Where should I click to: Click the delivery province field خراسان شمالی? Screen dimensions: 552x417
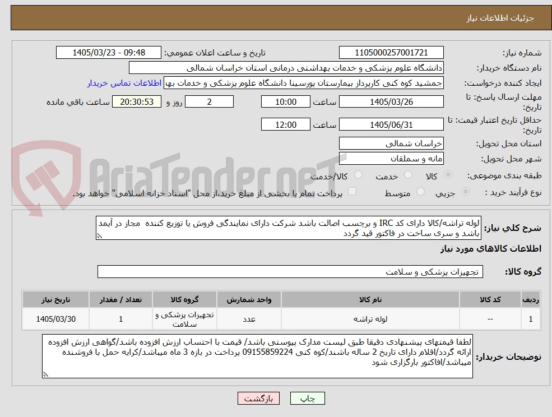tap(391, 143)
